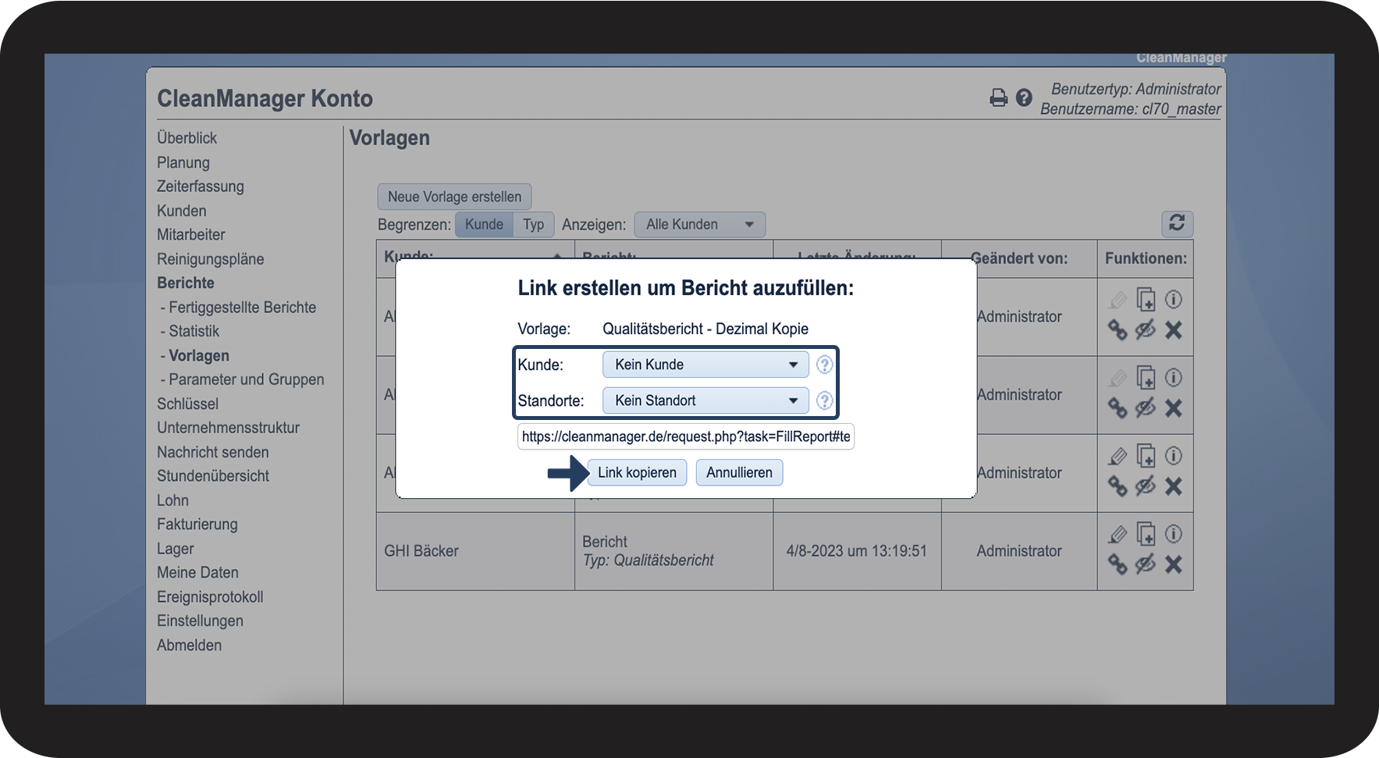Refresh the Vorlagen list with the reload icon
Viewport: 1379px width, 758px height.
1177,223
